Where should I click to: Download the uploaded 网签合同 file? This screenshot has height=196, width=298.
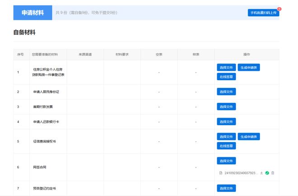point(261,173)
